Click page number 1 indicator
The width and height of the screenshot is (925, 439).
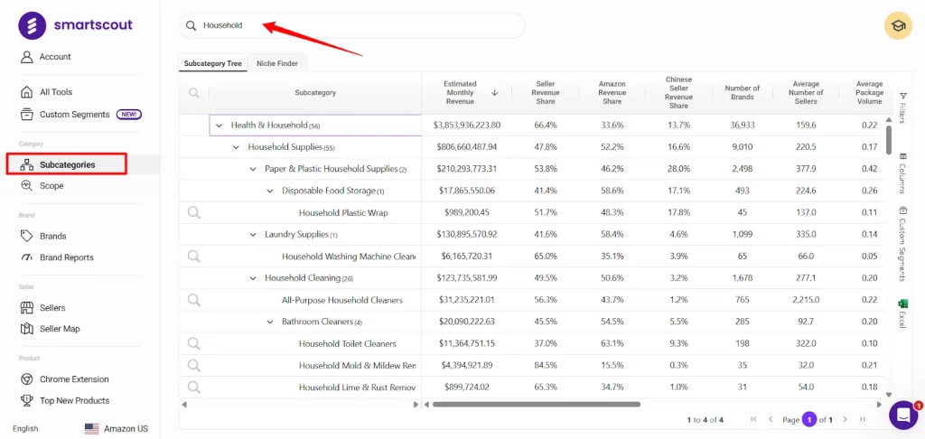click(x=809, y=419)
